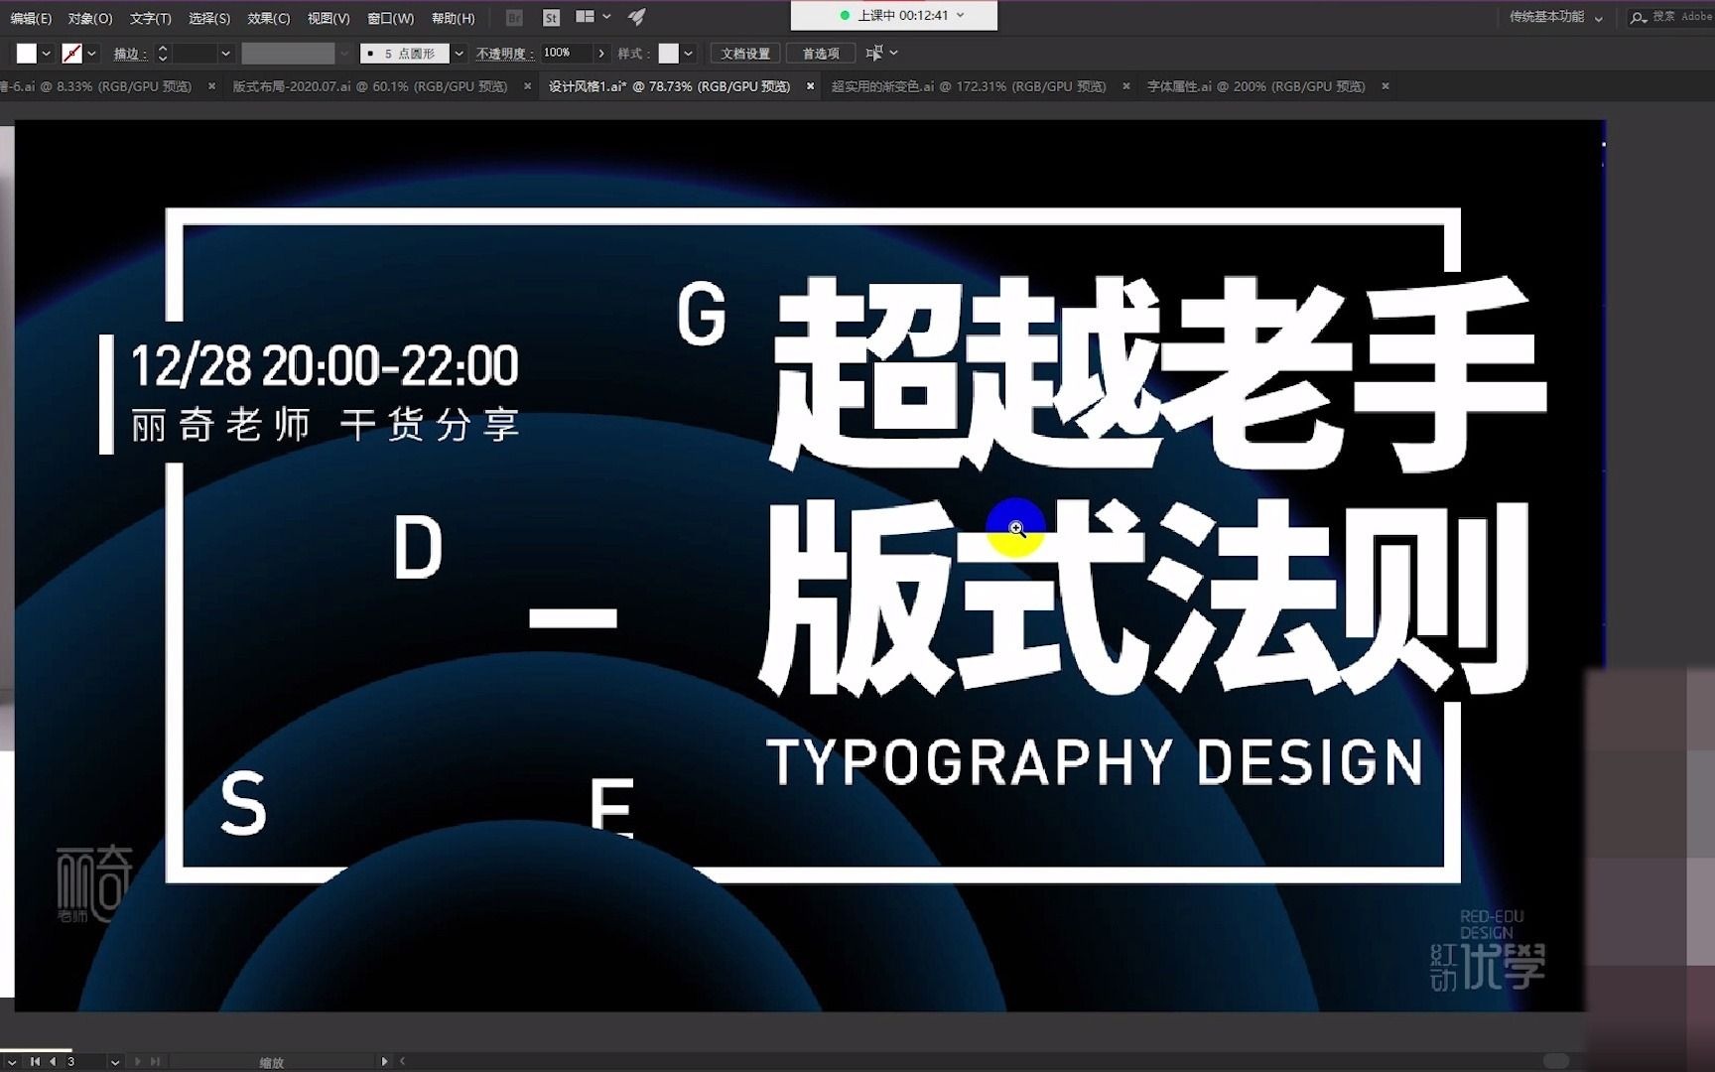This screenshot has height=1072, width=1715.
Task: Expand the opacity slider arrow
Action: [x=601, y=54]
